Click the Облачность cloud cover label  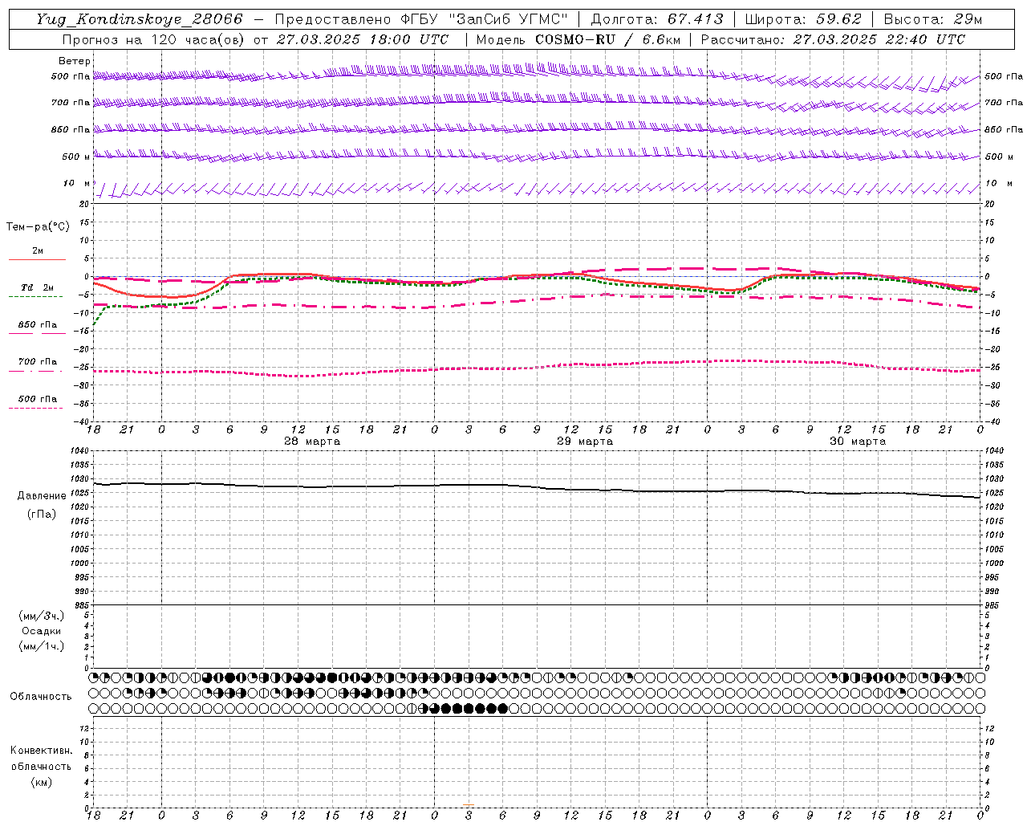click(41, 696)
